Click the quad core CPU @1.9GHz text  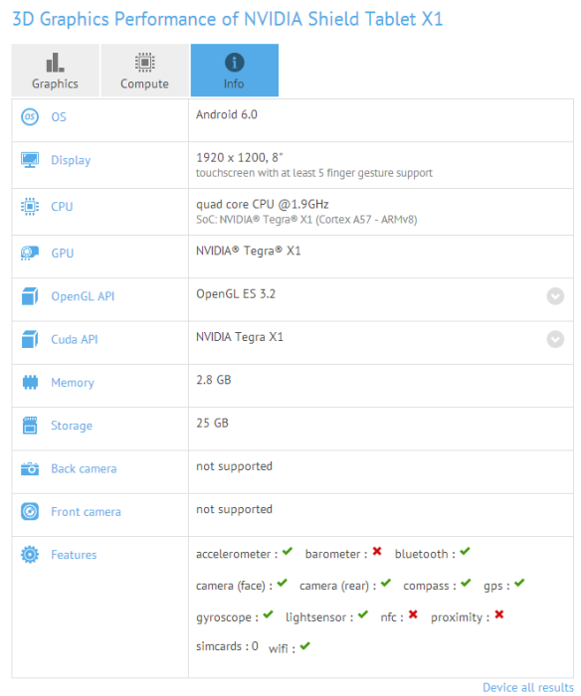click(x=263, y=204)
